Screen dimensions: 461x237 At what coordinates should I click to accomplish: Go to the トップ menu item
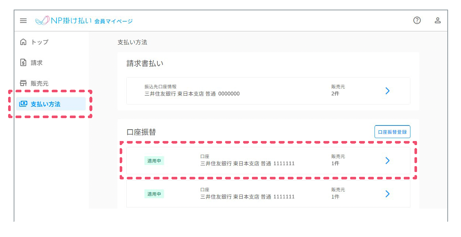40,42
